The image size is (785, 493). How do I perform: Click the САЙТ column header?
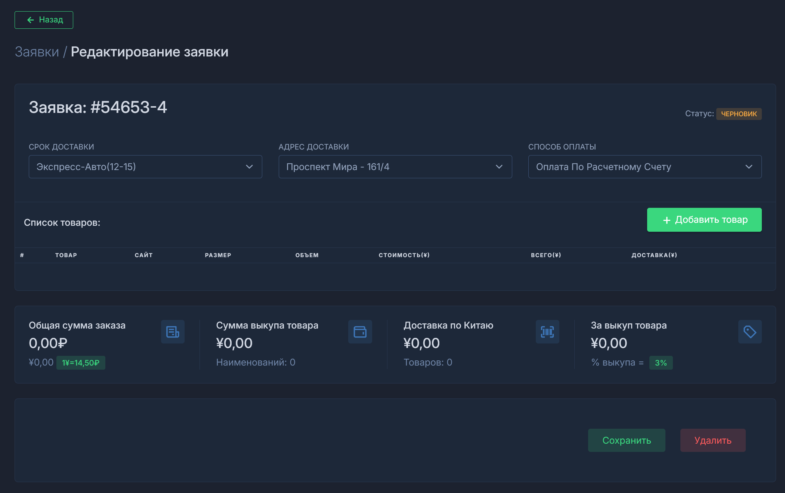[143, 255]
